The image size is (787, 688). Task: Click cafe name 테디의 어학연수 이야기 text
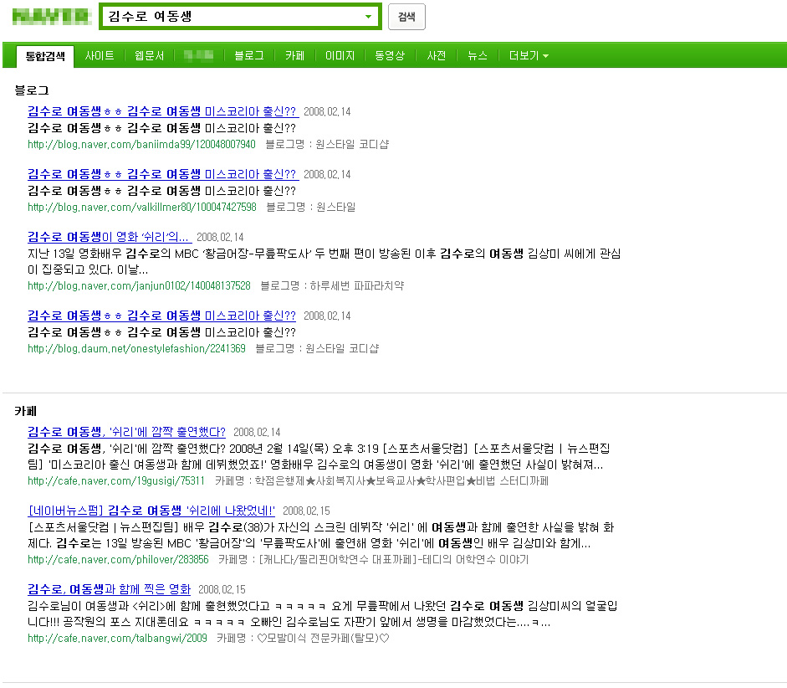pos(475,560)
